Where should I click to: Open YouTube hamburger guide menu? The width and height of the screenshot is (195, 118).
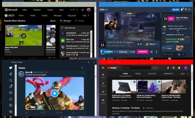coord(103,68)
